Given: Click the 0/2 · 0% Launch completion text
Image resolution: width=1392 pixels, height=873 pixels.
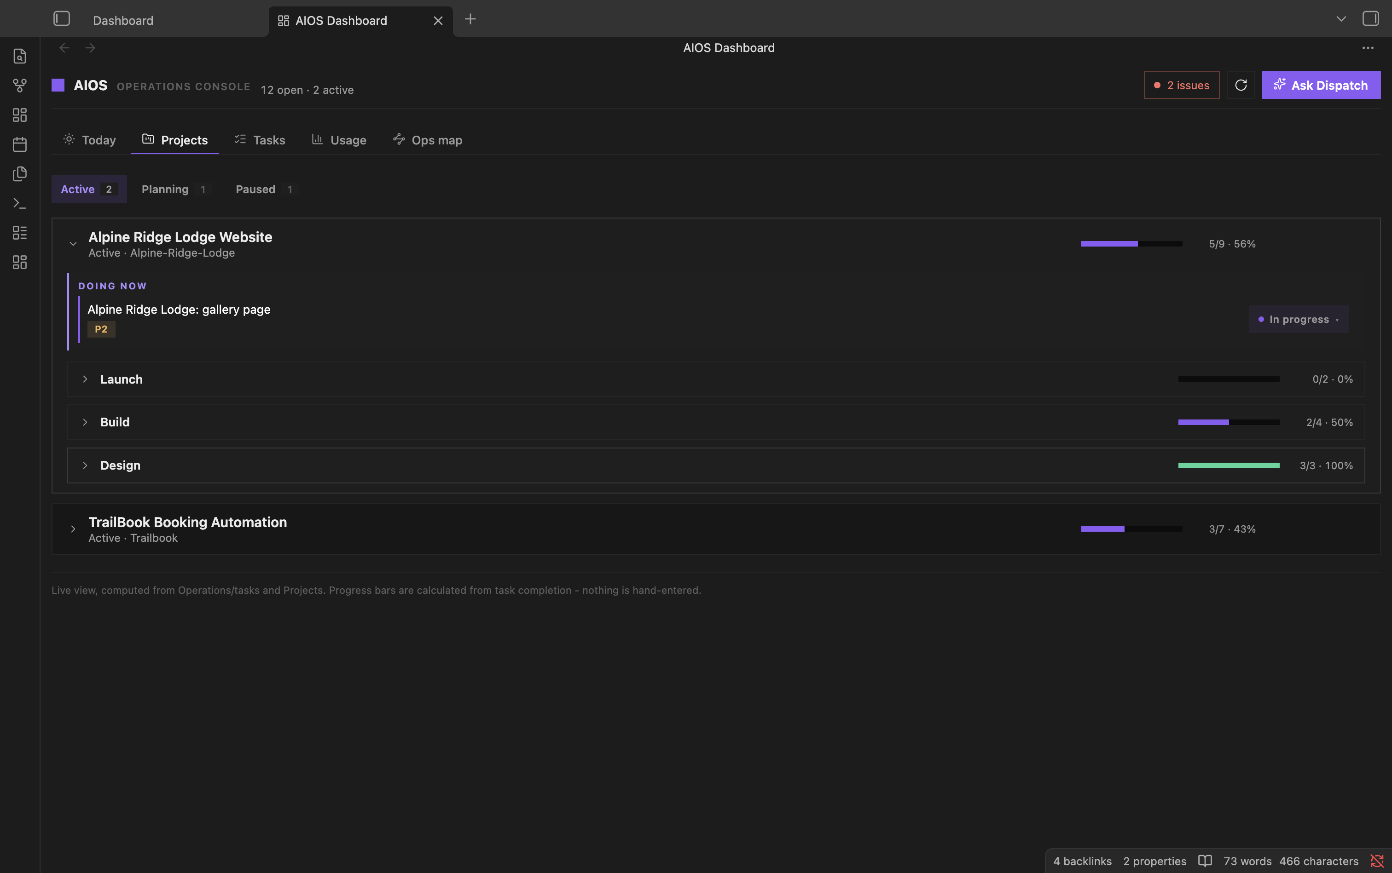Looking at the screenshot, I should pyautogui.click(x=1333, y=379).
